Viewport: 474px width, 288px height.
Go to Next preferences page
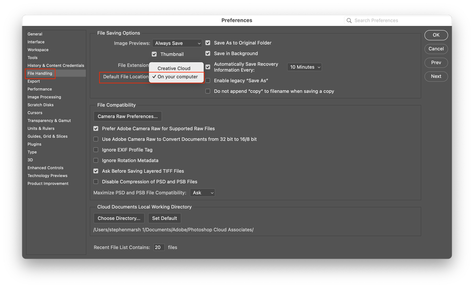[x=436, y=76]
